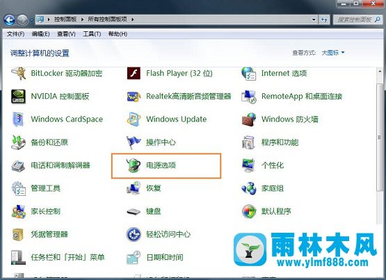Open the 查看(V) menu
This screenshot has height=280, width=386.
pyautogui.click(x=66, y=34)
